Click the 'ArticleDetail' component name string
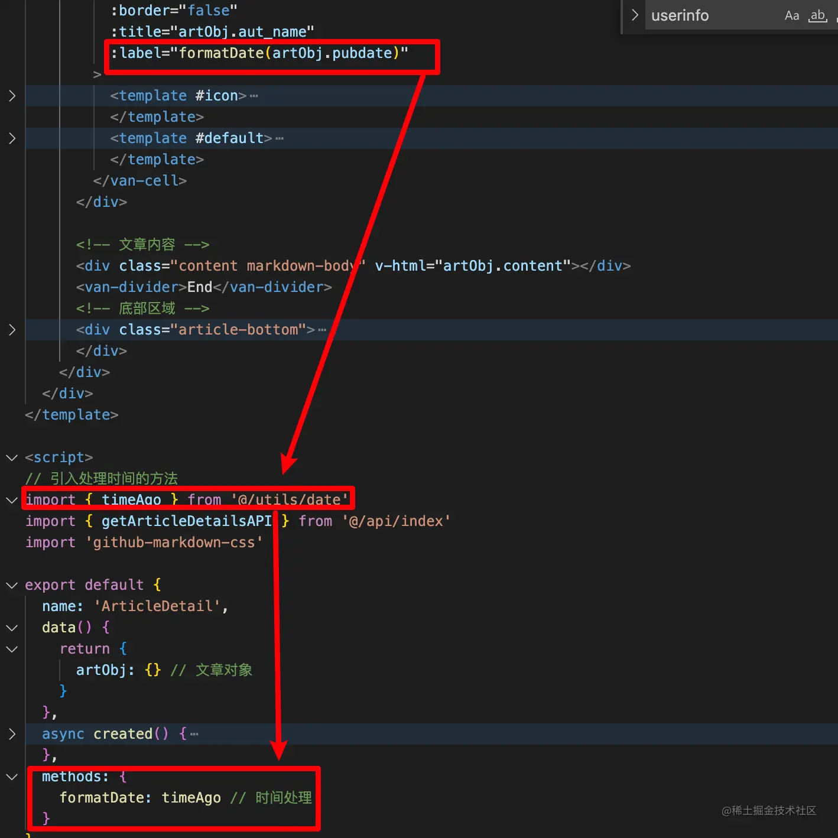 click(157, 606)
